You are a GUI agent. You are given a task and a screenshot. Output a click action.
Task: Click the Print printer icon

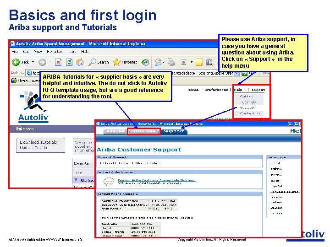click(171, 62)
